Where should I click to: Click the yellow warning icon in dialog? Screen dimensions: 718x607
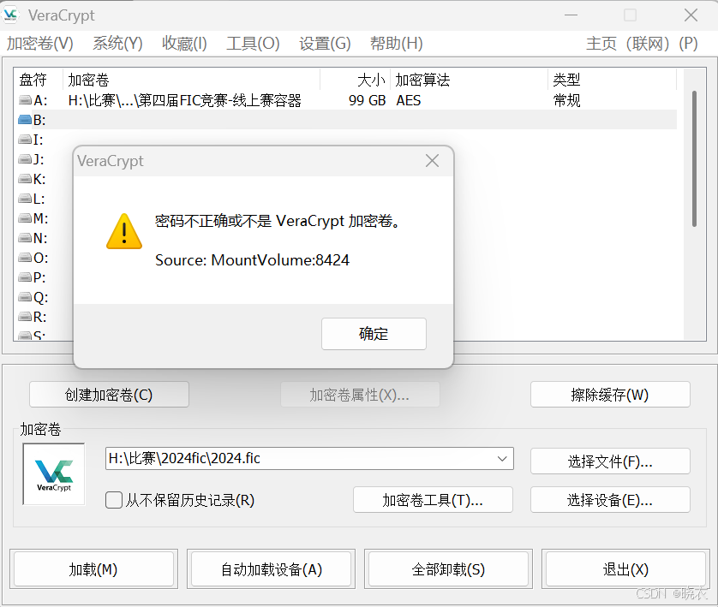[x=124, y=231]
